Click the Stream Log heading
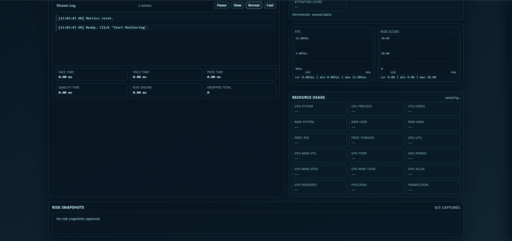The width and height of the screenshot is (512, 241). point(66,6)
